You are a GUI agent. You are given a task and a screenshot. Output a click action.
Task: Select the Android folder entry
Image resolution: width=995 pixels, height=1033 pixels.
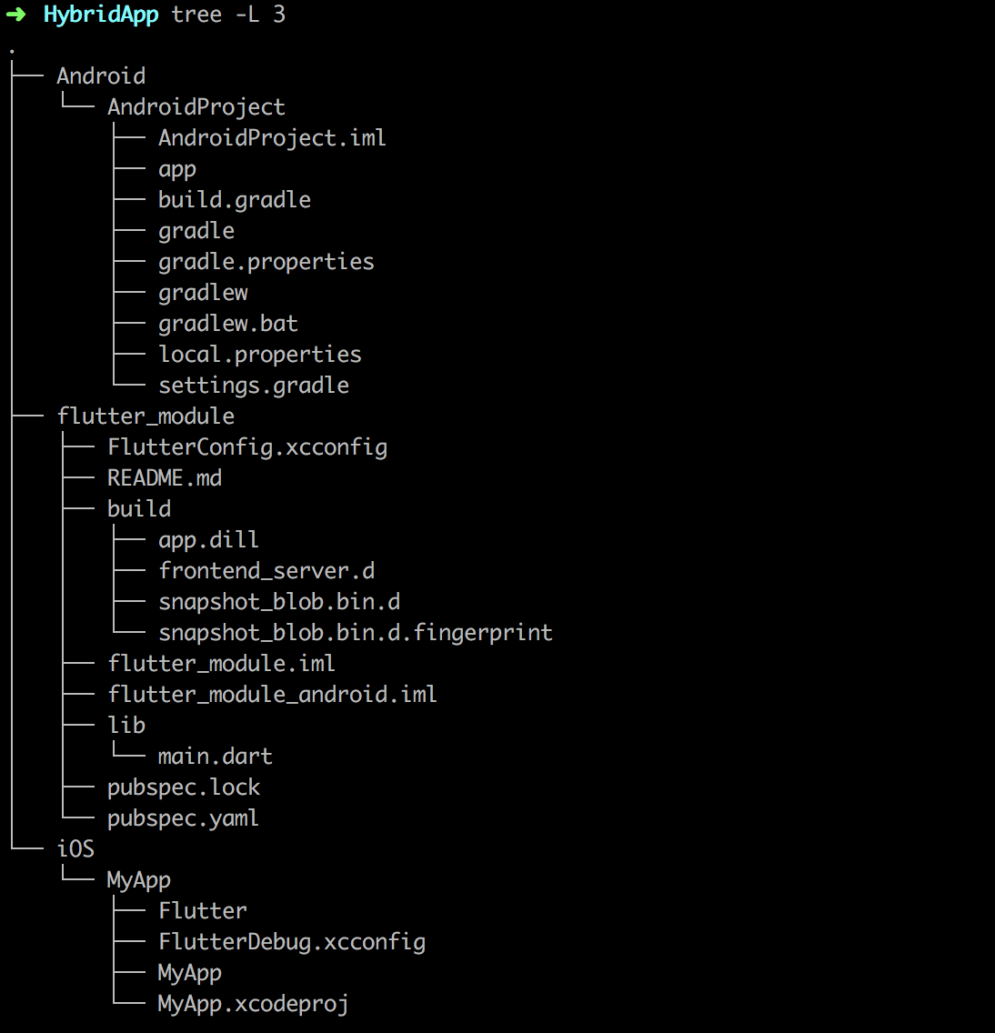101,75
